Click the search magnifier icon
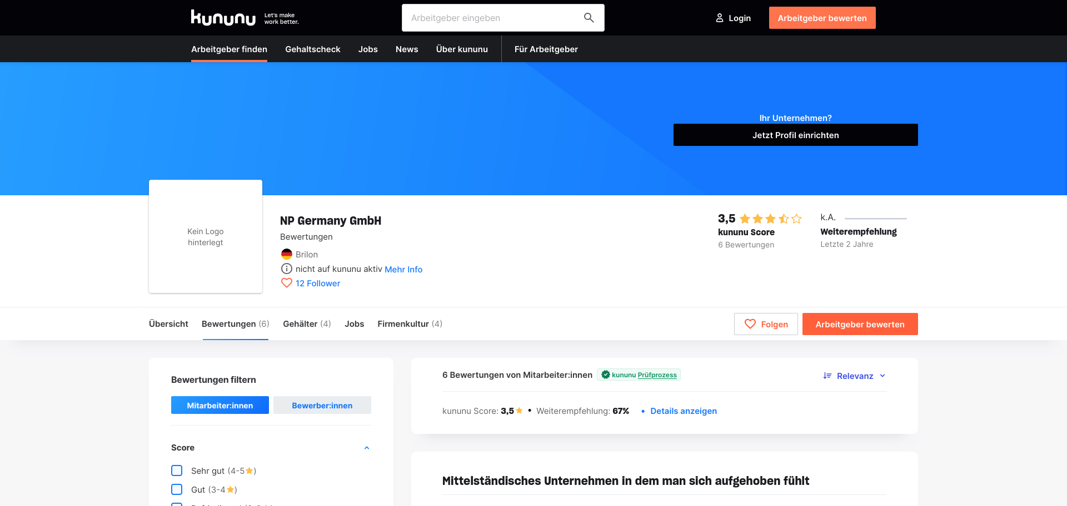This screenshot has height=506, width=1067. tap(589, 18)
